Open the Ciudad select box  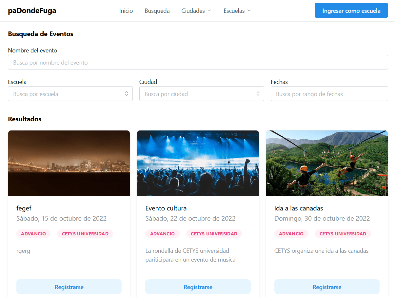point(201,94)
